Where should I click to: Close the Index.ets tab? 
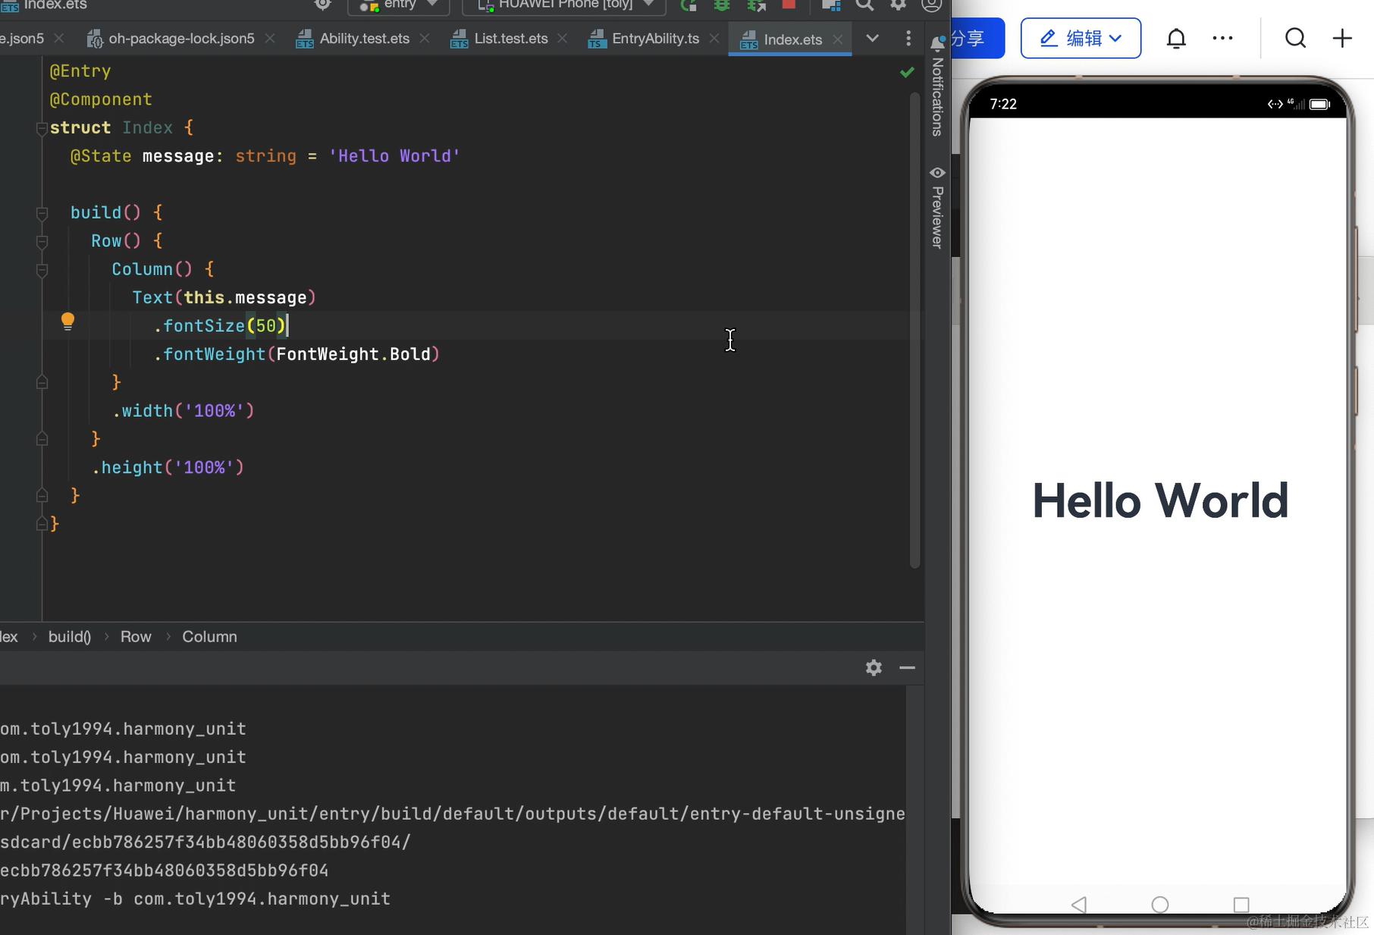[837, 39]
